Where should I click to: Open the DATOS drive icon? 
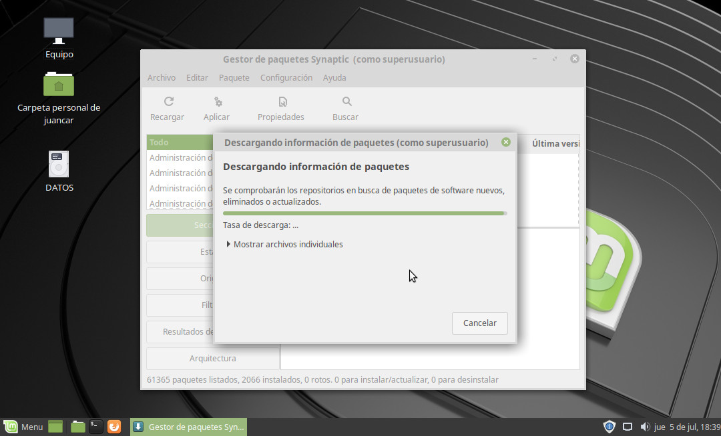pos(59,165)
